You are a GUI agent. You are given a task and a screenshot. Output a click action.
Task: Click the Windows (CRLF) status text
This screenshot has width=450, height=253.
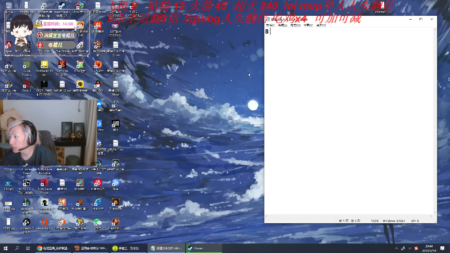pos(393,221)
